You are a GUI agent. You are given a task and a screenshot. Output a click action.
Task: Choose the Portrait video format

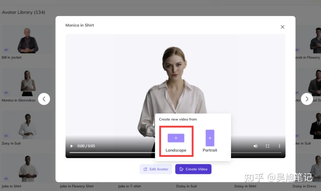pyautogui.click(x=210, y=141)
